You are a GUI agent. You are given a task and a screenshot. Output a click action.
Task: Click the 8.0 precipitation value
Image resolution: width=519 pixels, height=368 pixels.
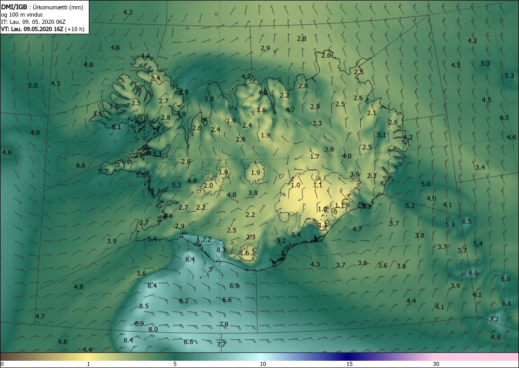point(153,329)
